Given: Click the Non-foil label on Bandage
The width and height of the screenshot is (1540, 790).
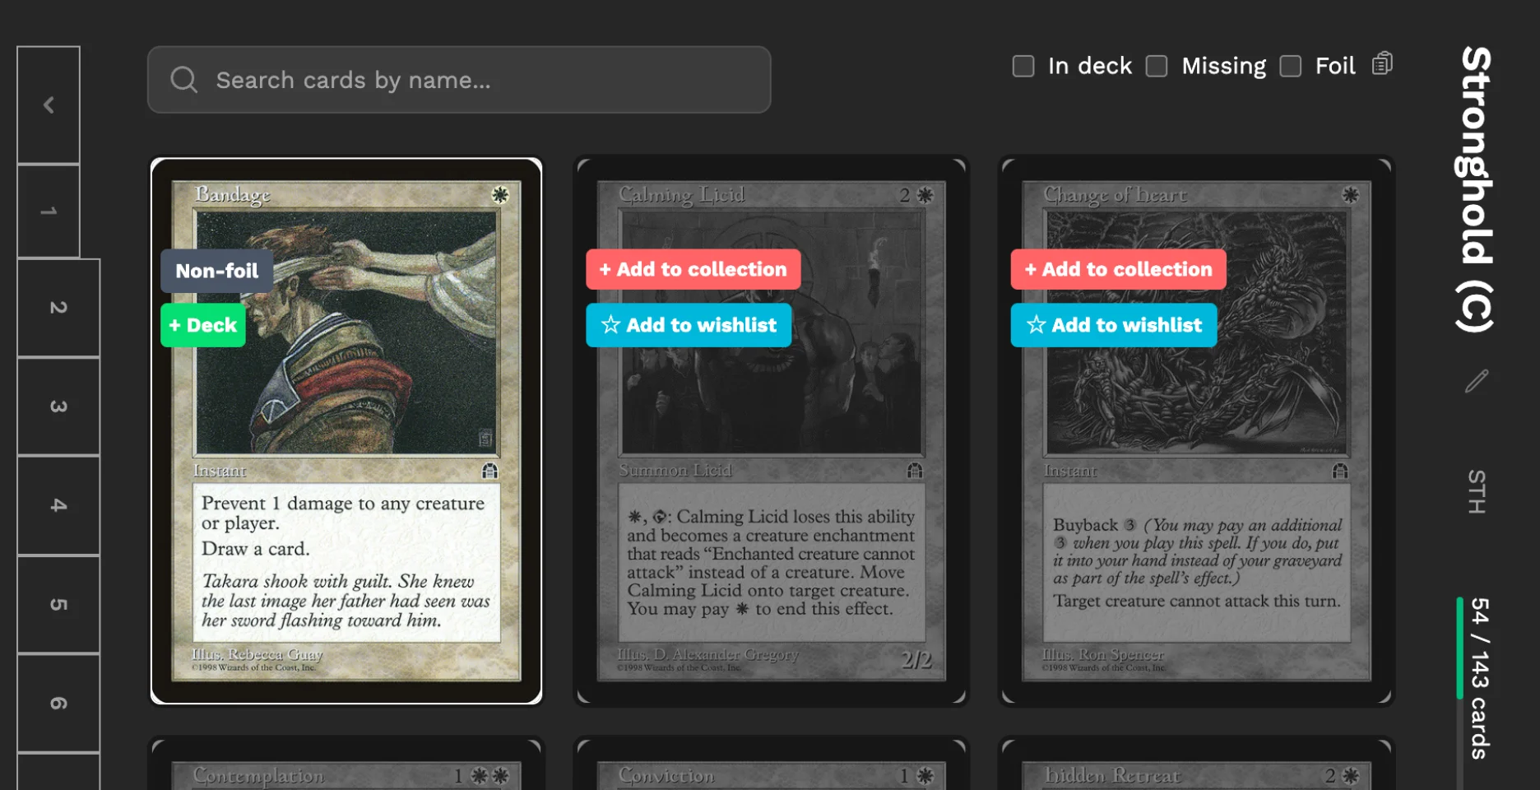Looking at the screenshot, I should (217, 271).
